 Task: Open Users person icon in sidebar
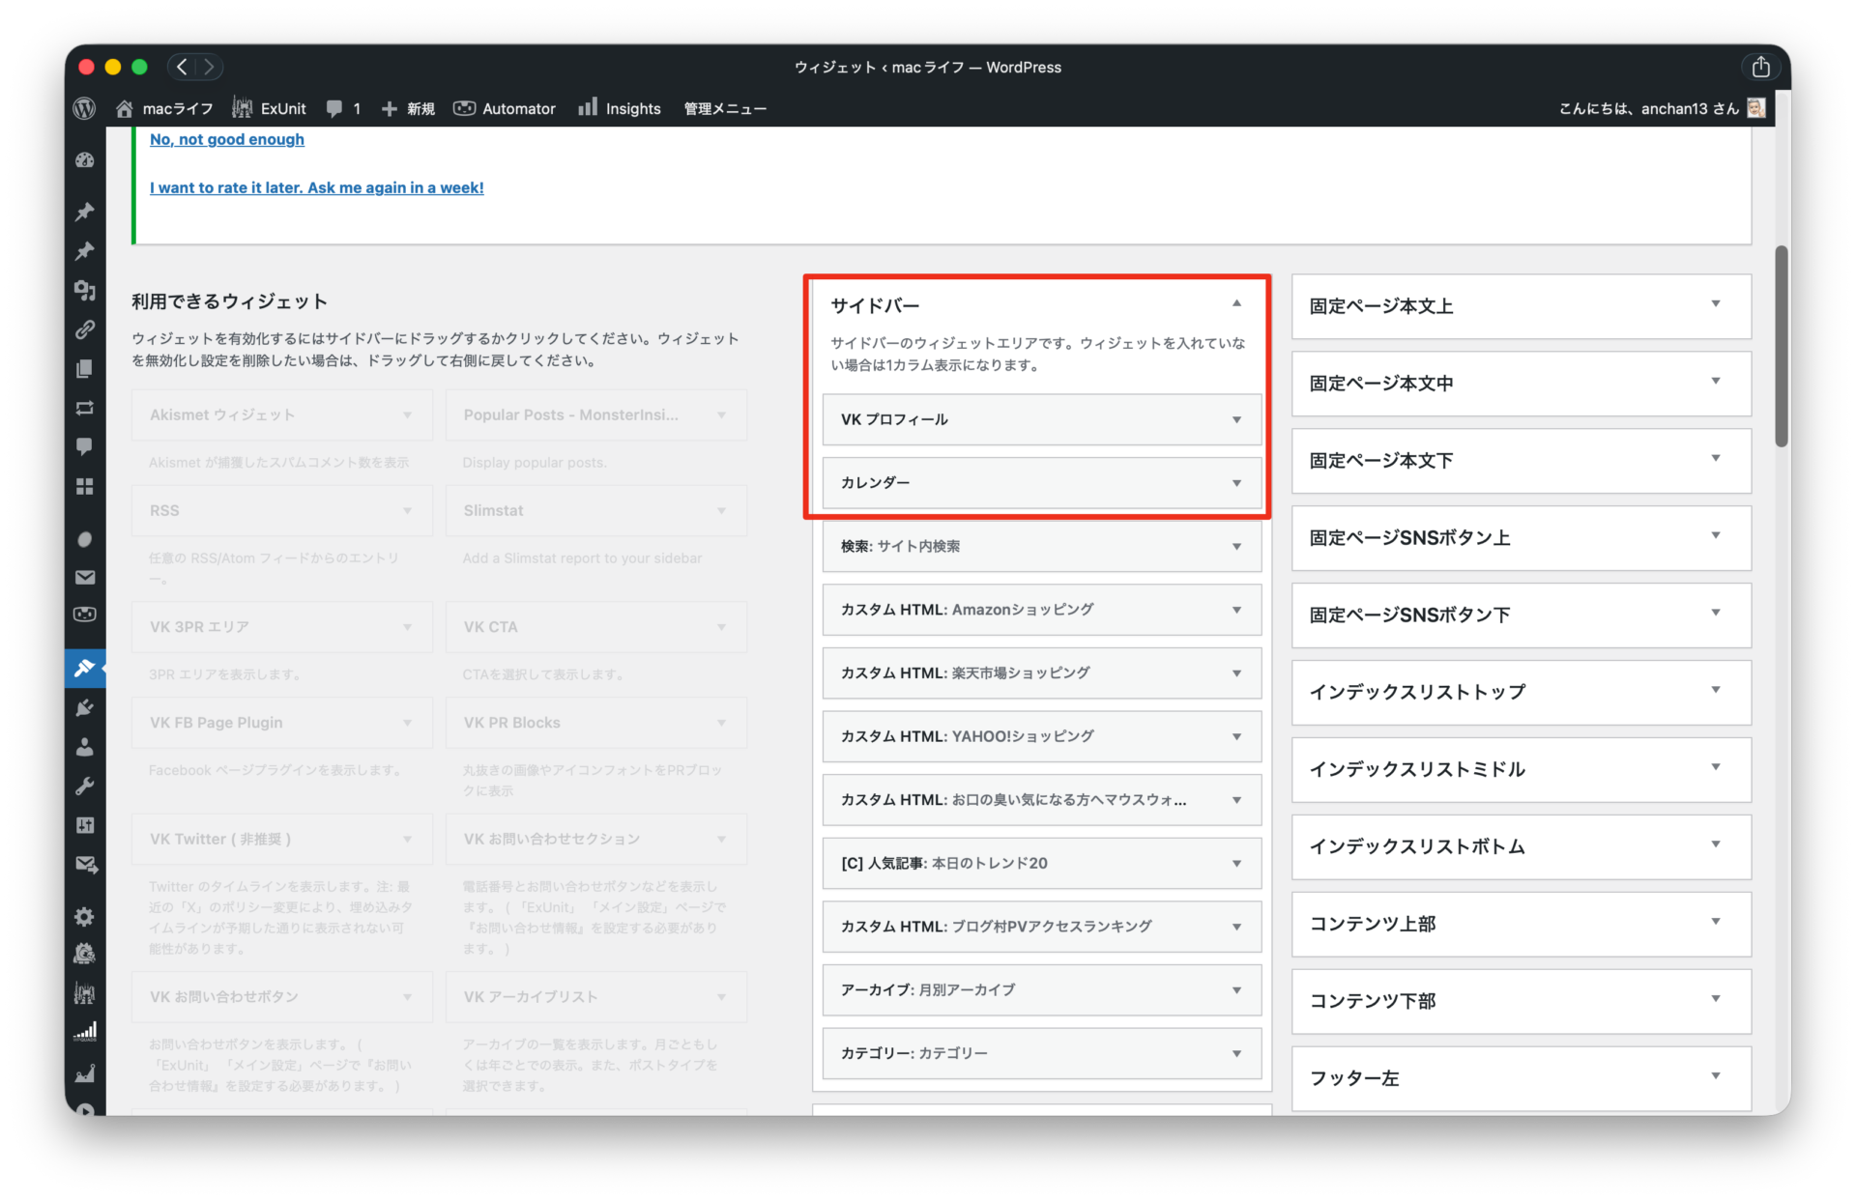[85, 747]
